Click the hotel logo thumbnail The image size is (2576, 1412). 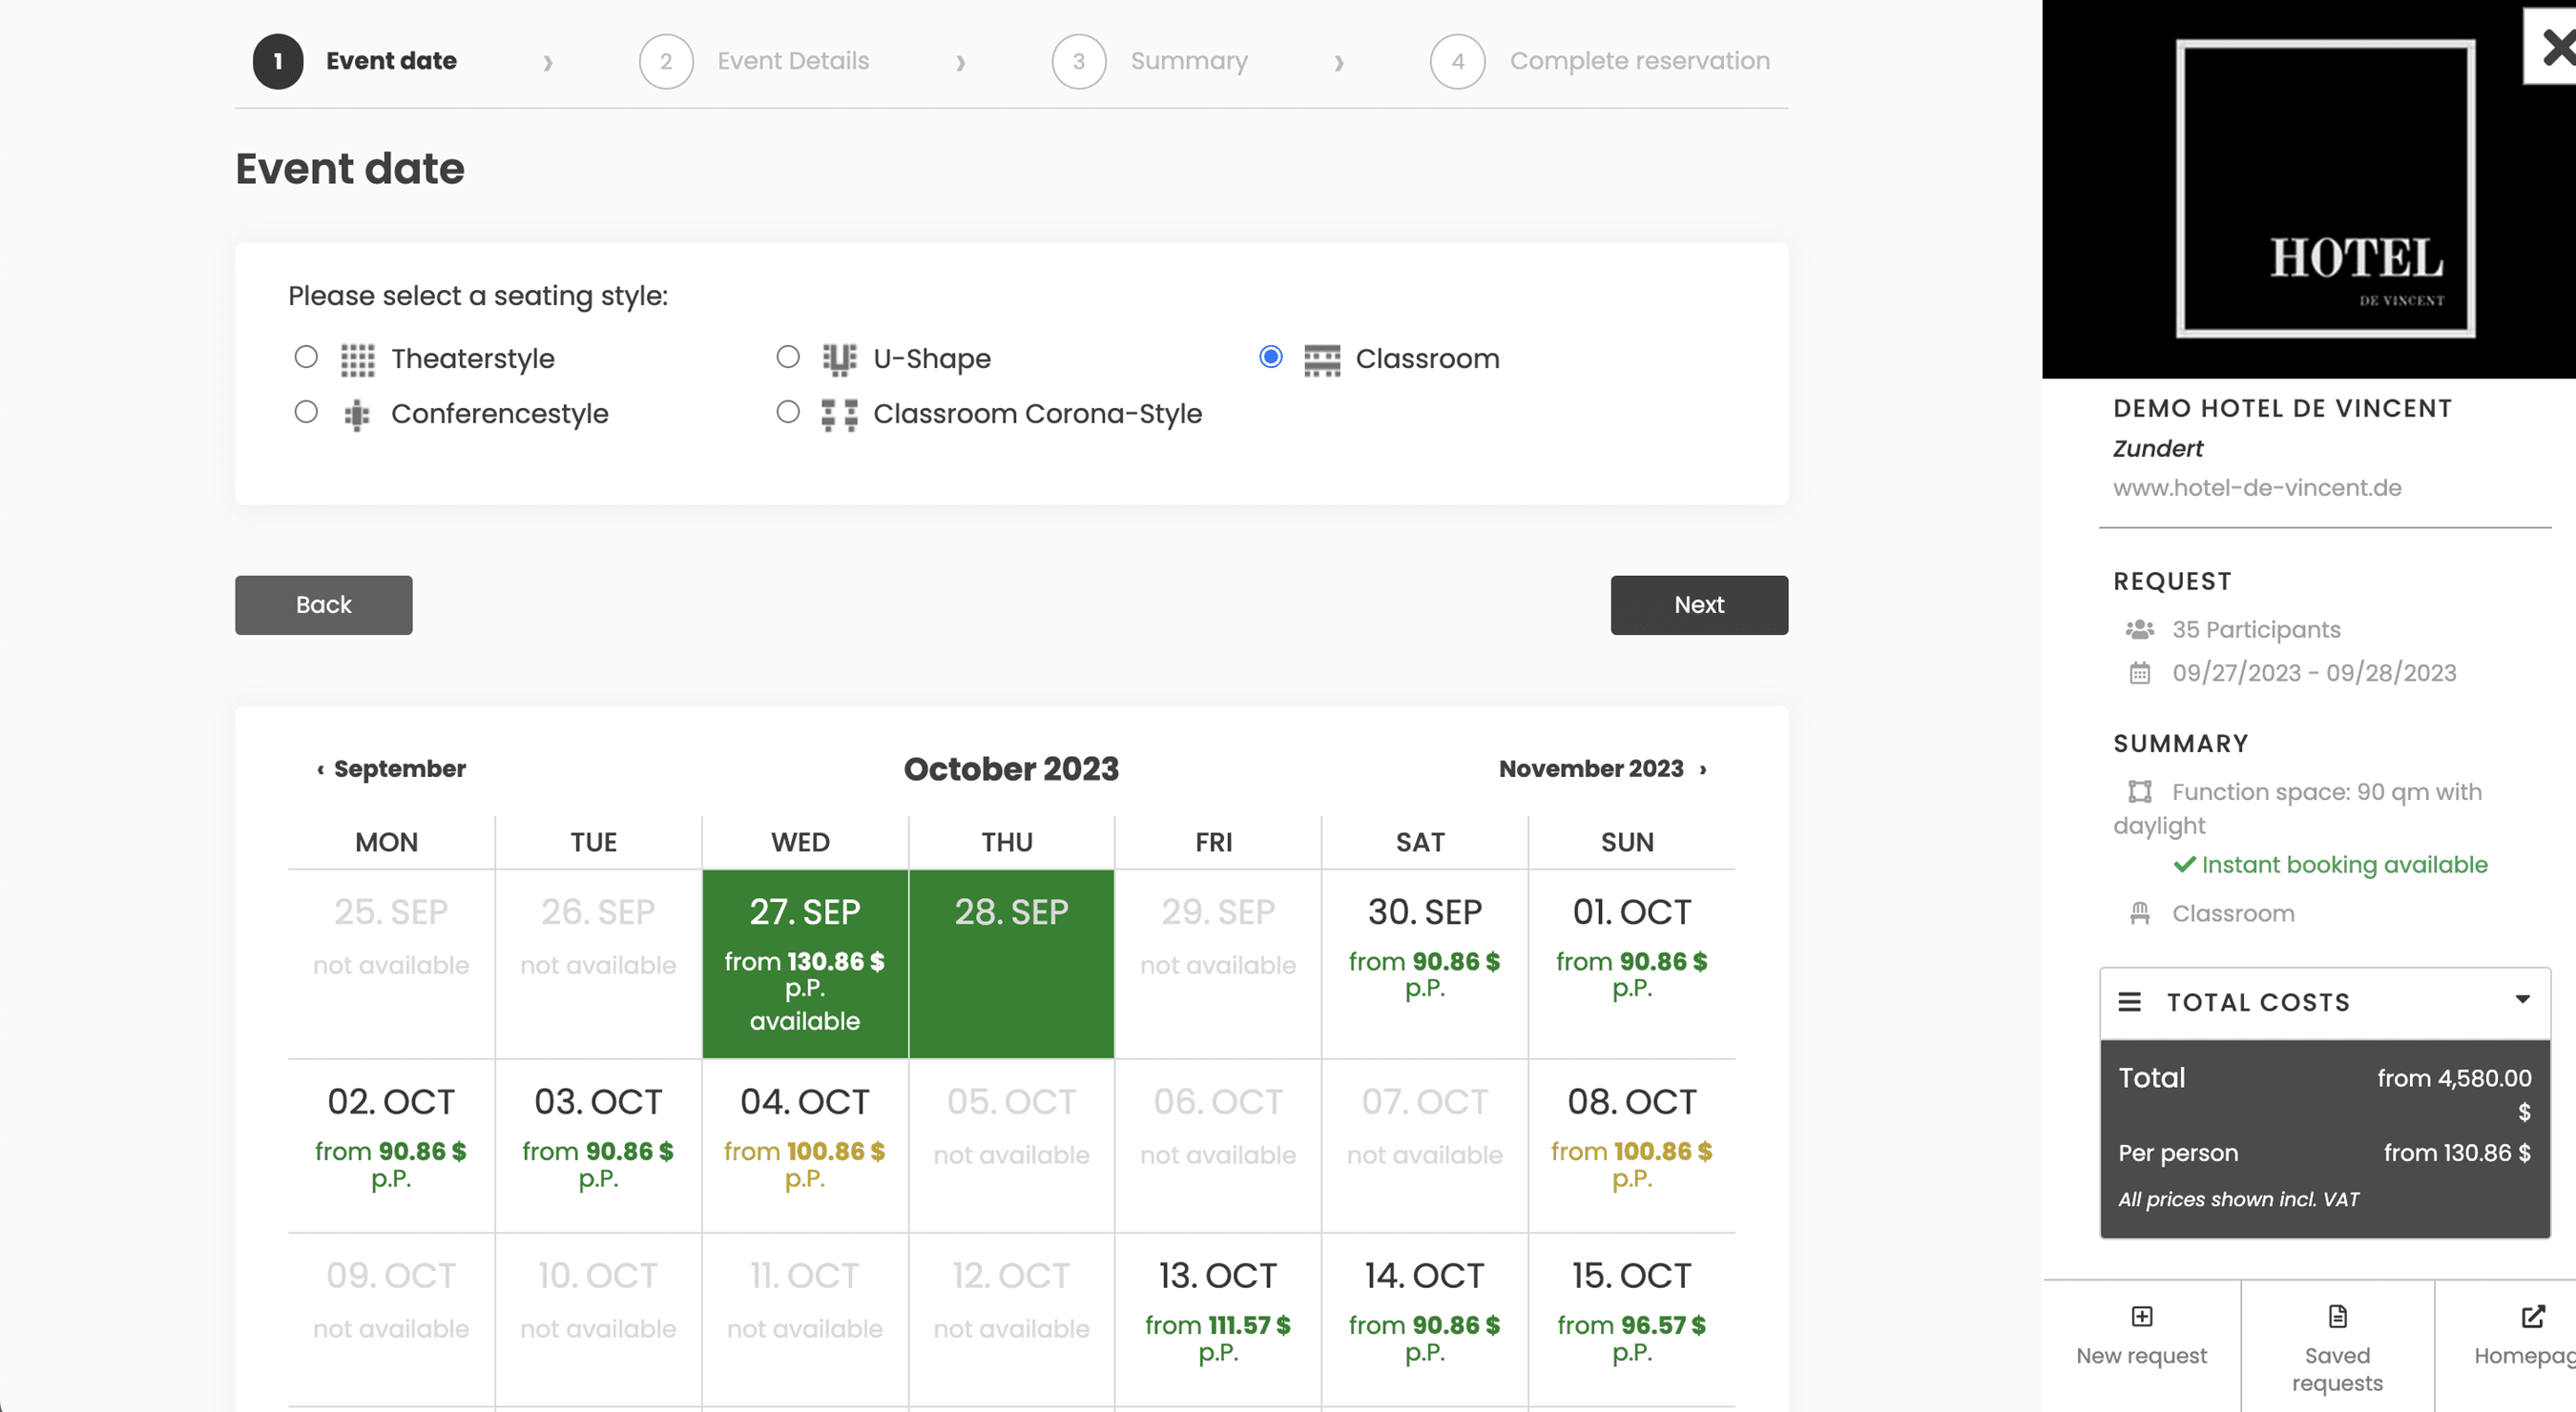click(x=2324, y=189)
